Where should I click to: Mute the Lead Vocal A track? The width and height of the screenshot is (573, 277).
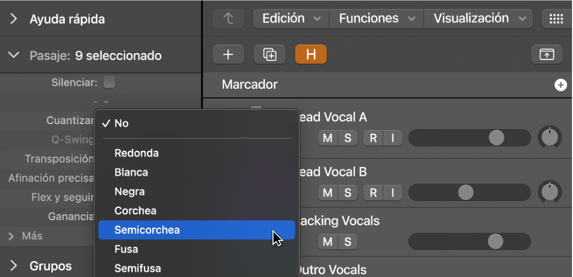click(x=328, y=138)
